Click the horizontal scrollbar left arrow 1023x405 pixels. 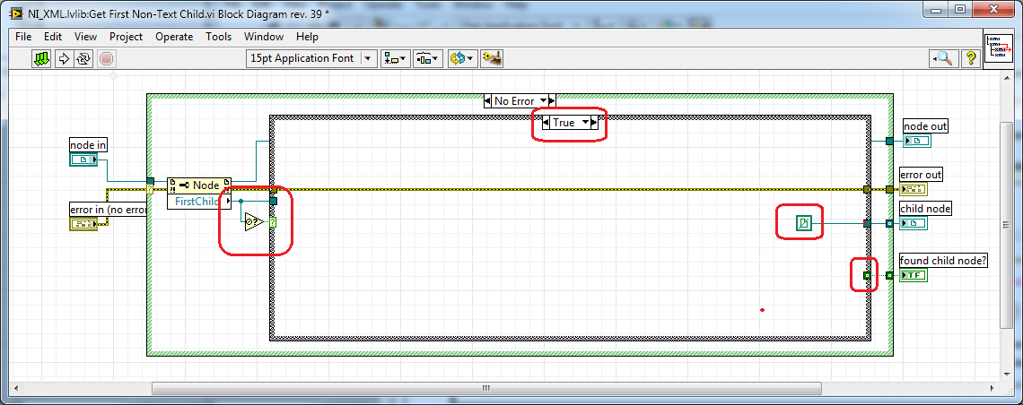[15, 388]
